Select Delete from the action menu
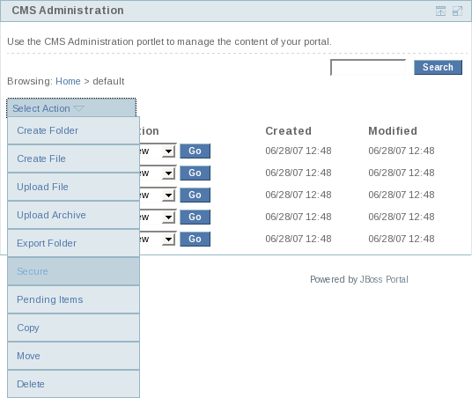 coord(73,384)
